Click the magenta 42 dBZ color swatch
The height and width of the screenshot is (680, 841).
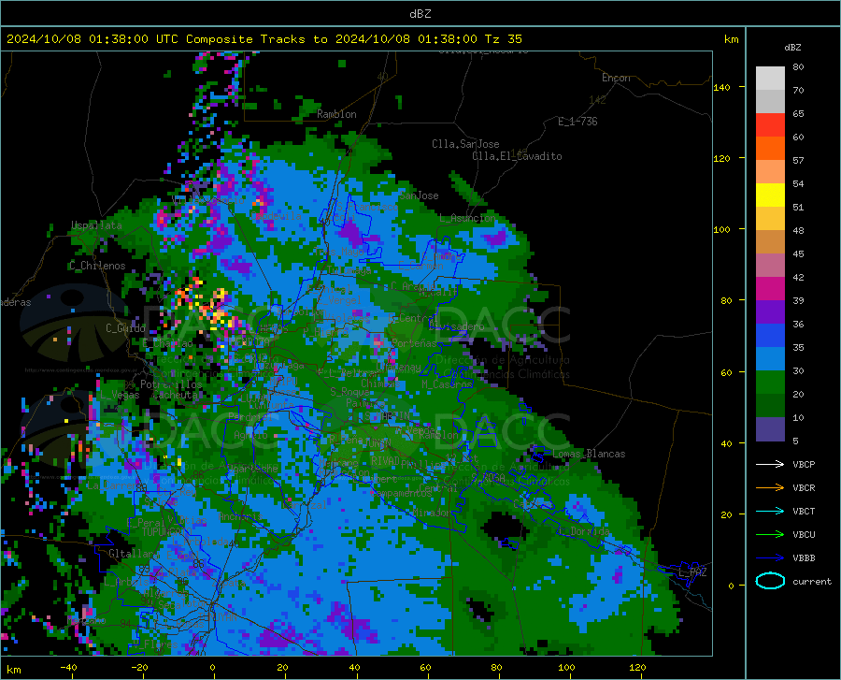tap(770, 289)
